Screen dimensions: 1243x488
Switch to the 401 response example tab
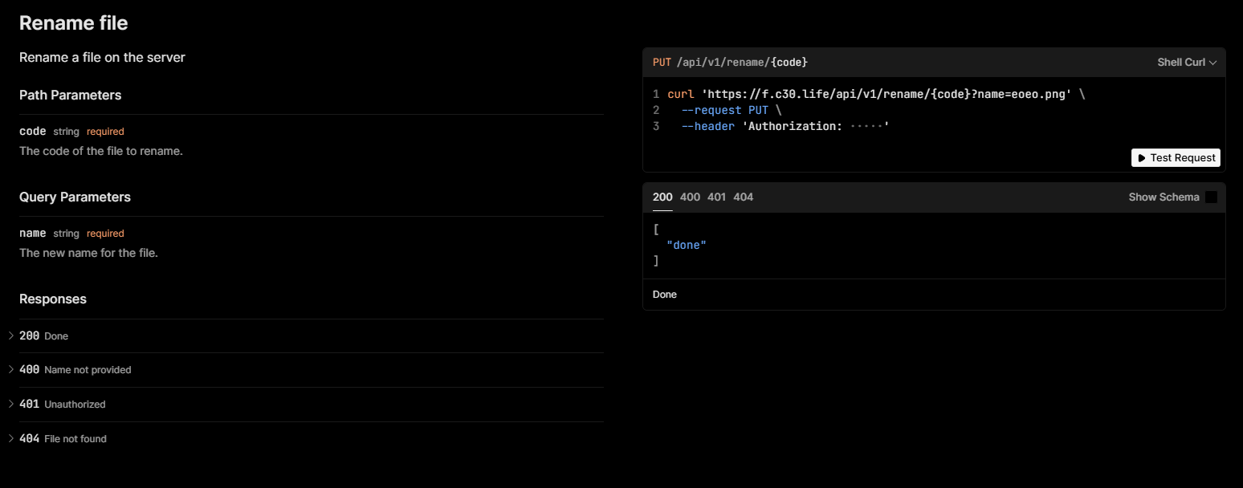pos(716,197)
